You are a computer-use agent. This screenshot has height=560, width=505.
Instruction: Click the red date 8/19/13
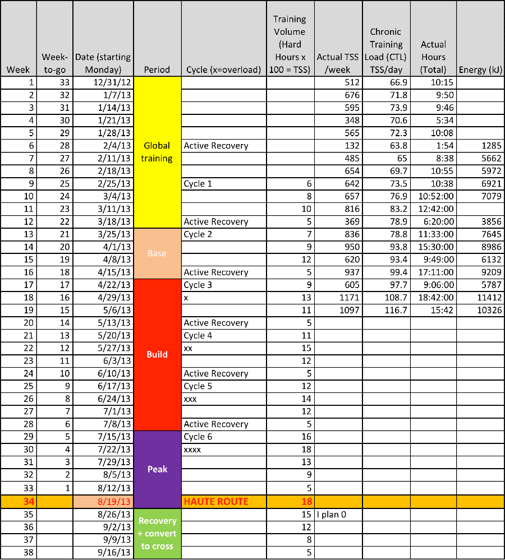click(x=115, y=501)
